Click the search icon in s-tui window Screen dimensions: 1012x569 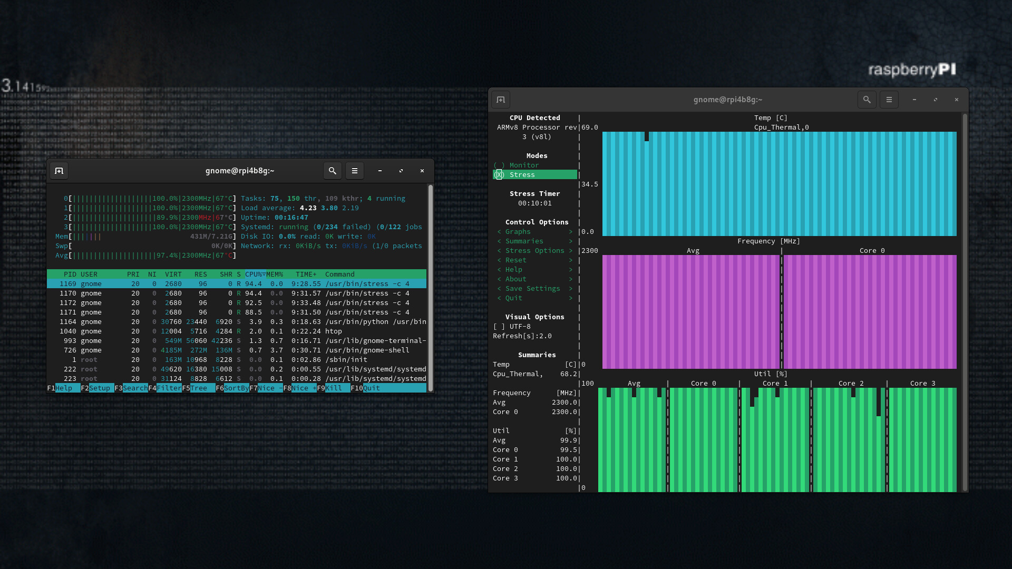[867, 100]
